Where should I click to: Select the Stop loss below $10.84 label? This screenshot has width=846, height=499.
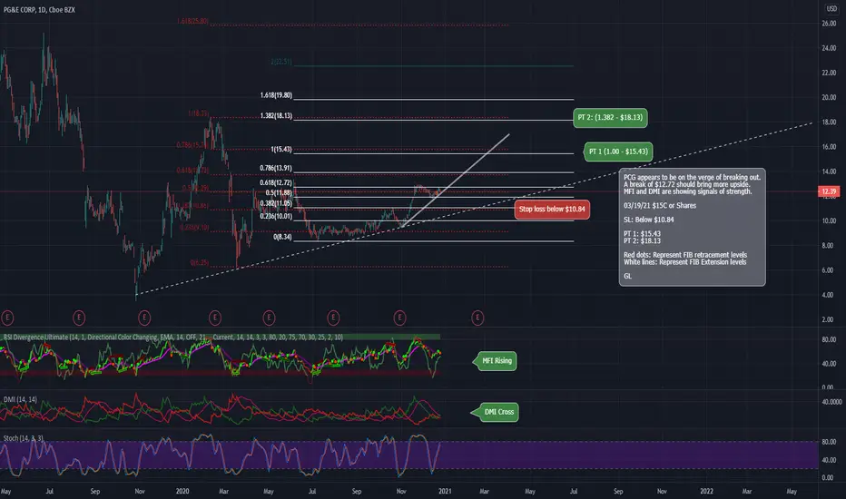pyautogui.click(x=552, y=210)
